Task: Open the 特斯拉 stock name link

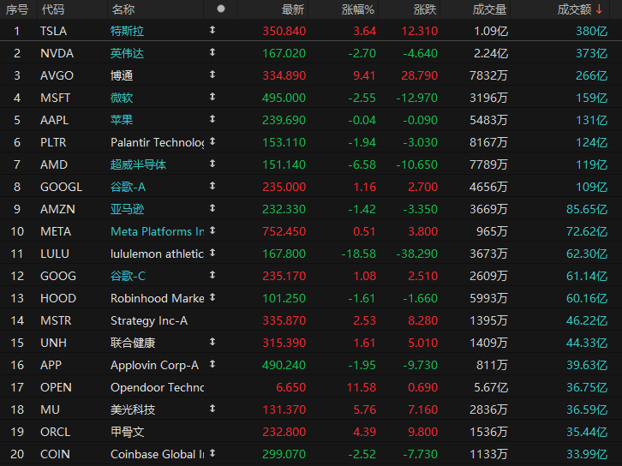Action: click(x=127, y=31)
